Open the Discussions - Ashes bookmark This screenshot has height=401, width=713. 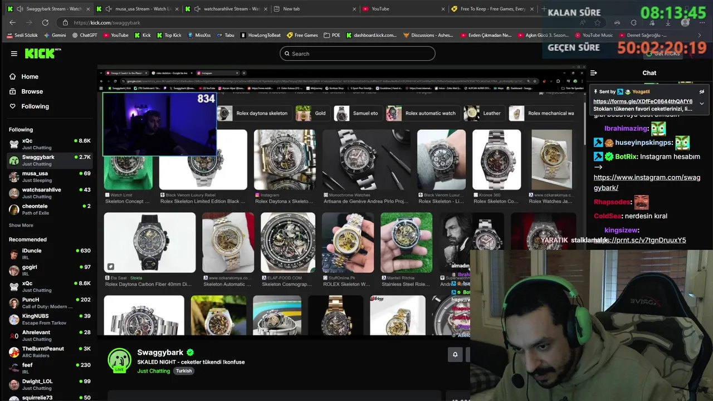pyautogui.click(x=428, y=35)
